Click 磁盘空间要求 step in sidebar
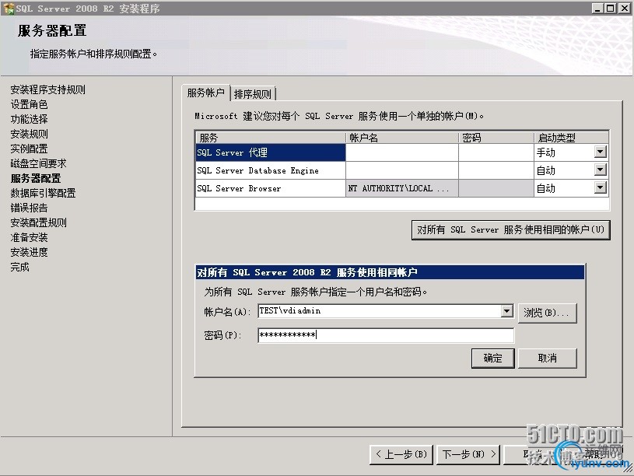634x476 pixels. pos(38,163)
